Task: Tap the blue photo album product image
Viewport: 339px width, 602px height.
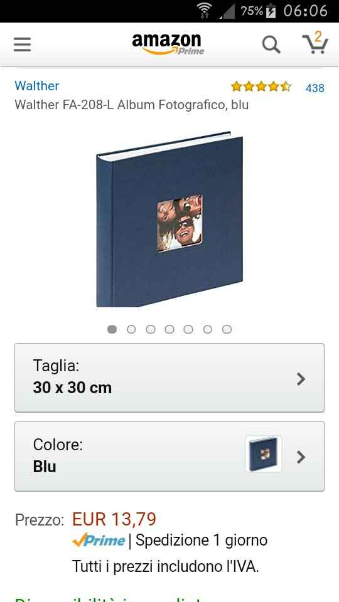Action: (x=169, y=219)
